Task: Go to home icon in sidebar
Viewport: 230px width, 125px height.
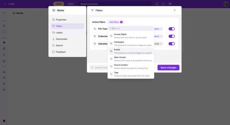Action: pyautogui.click(x=4, y=25)
